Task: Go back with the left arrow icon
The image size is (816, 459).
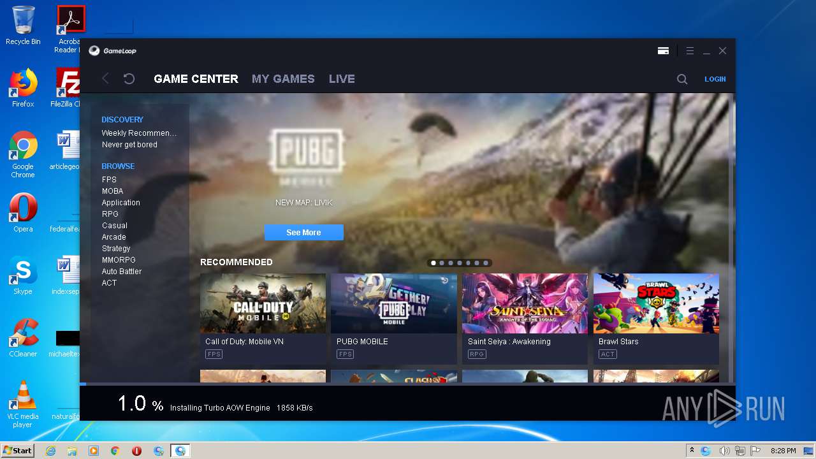Action: tap(106, 78)
